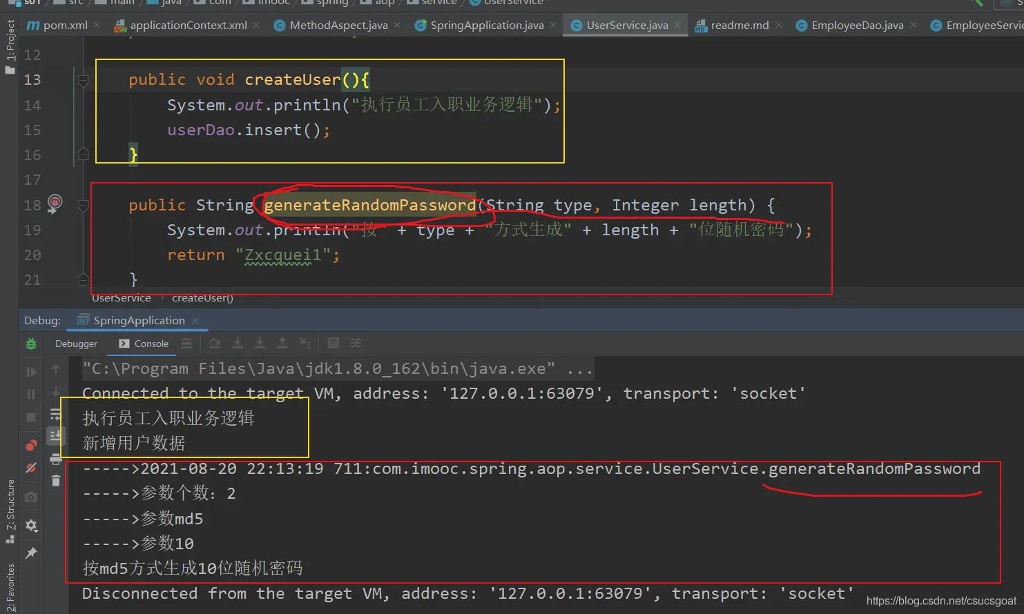
Task: Click the method breakpoint icon on line 18
Action: [55, 203]
